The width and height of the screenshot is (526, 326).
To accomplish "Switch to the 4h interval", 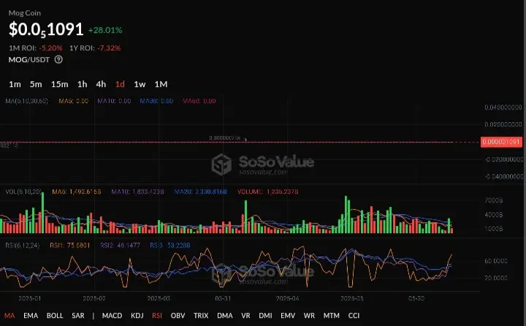I will 101,84.
